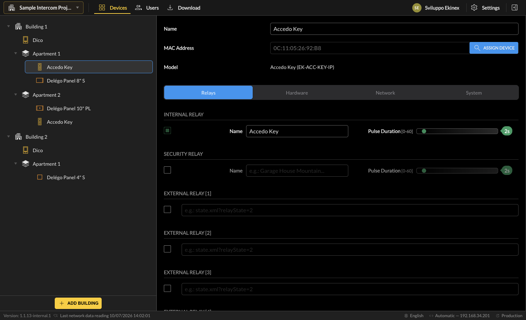Collapse the Apartment 2 tree node

point(16,95)
